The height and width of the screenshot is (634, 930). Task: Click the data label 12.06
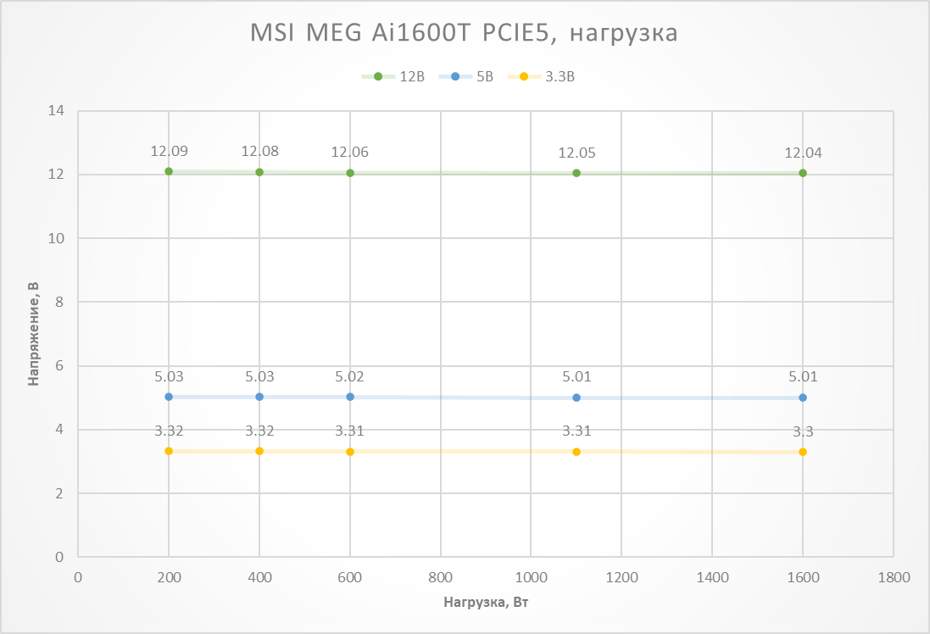coord(350,153)
